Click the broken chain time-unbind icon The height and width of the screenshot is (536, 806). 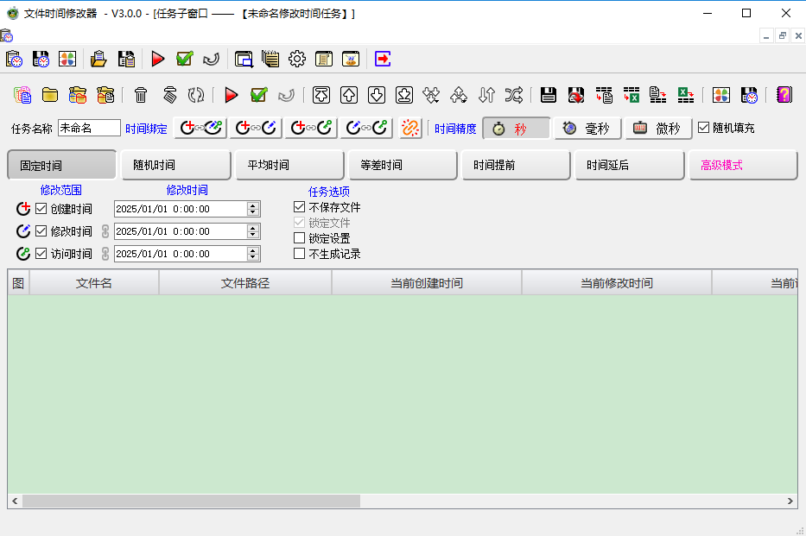(409, 127)
